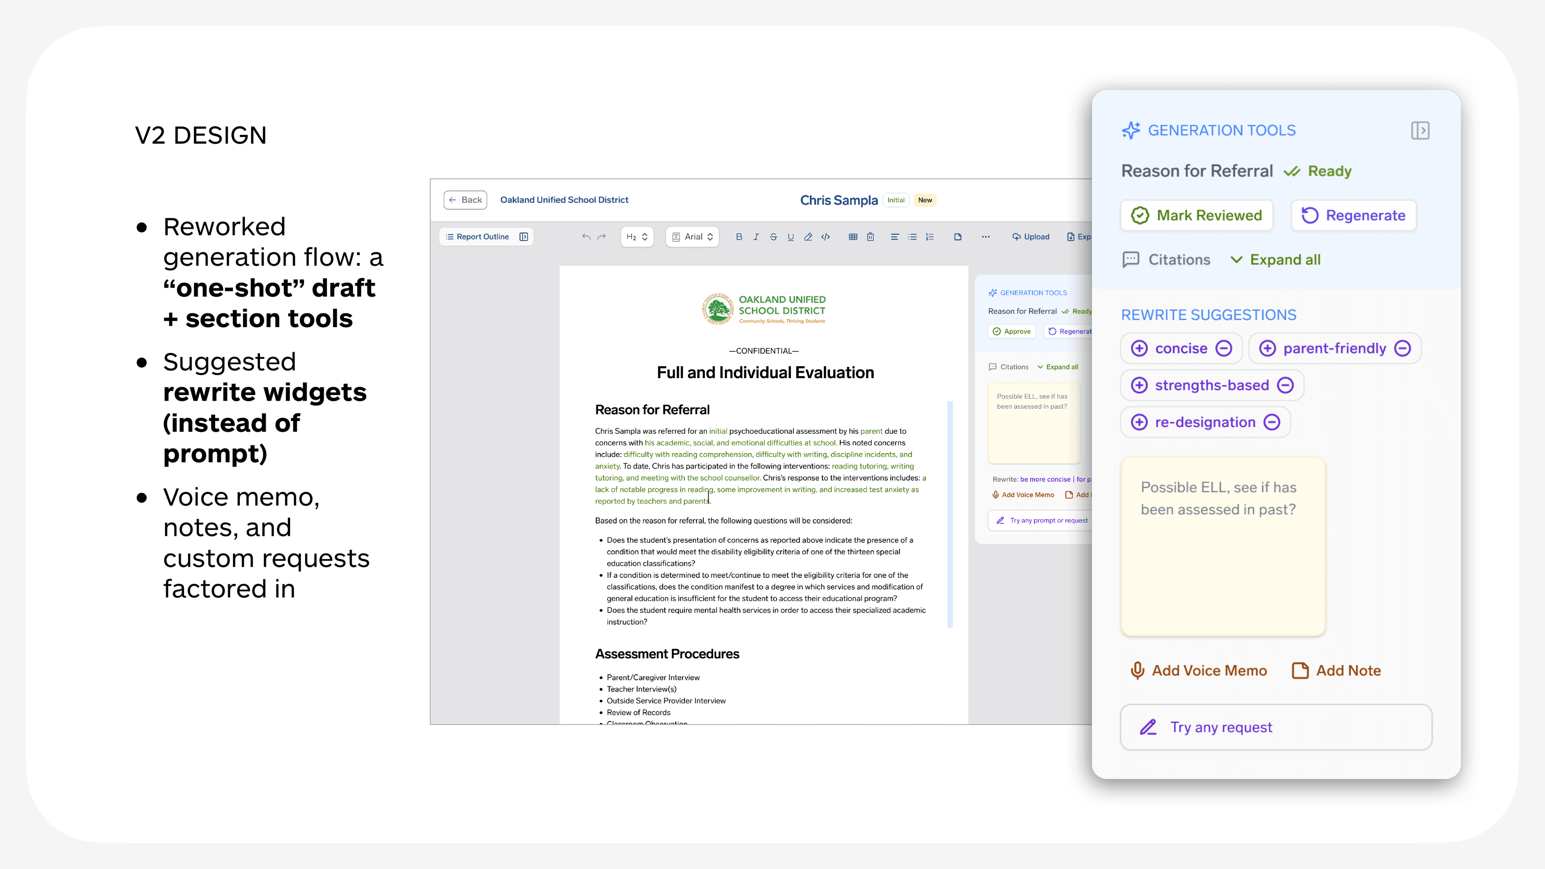Click the strikethrough formatting icon
Screen dimensions: 1545x869
(773, 237)
